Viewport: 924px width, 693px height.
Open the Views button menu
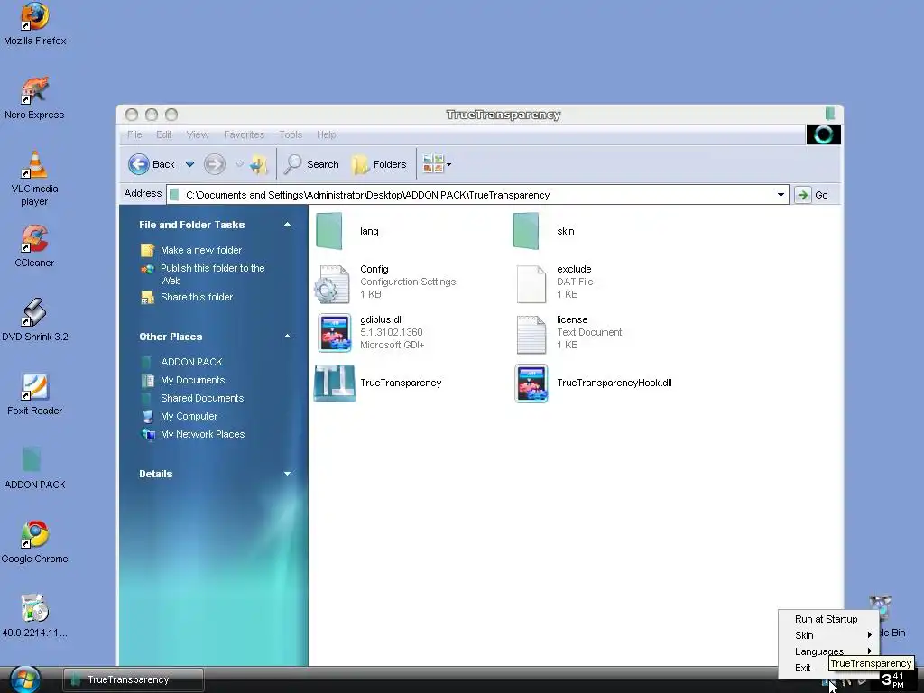437,164
